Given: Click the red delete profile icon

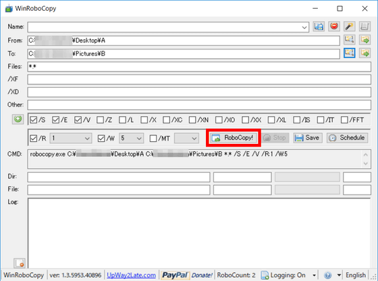Looking at the screenshot, I should pos(334,26).
